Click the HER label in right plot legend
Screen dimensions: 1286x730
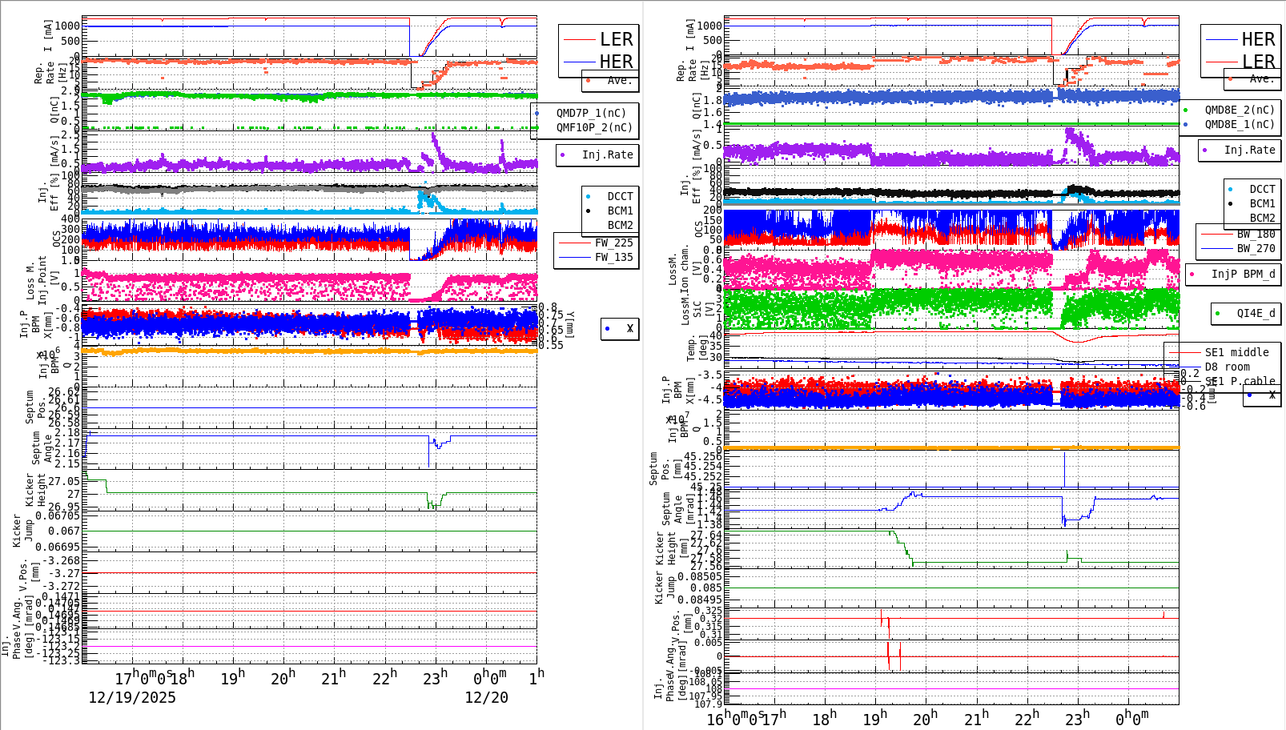point(1257,38)
